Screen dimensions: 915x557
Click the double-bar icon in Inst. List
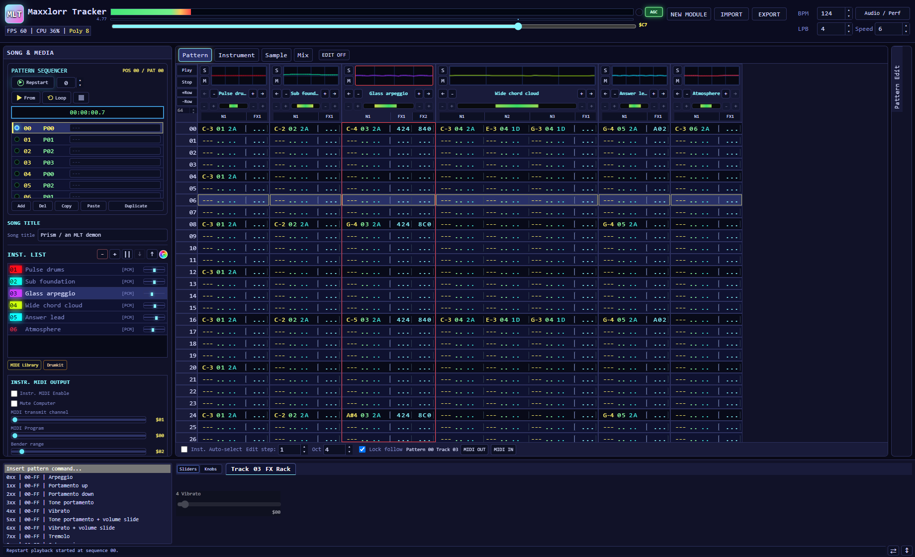coord(127,254)
